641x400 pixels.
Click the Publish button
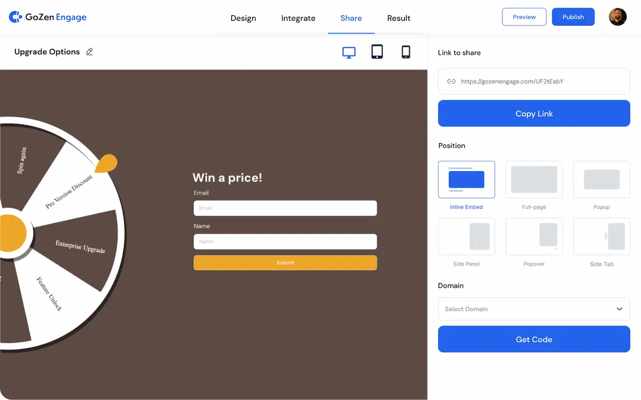[573, 17]
